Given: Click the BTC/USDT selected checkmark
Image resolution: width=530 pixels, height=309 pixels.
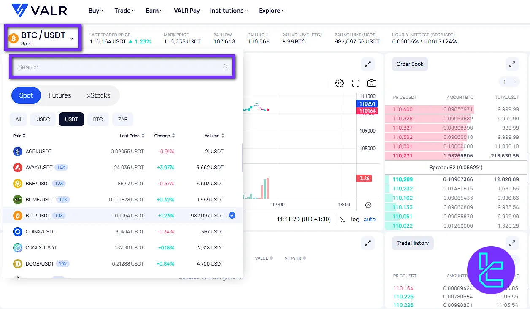Looking at the screenshot, I should 232,215.
